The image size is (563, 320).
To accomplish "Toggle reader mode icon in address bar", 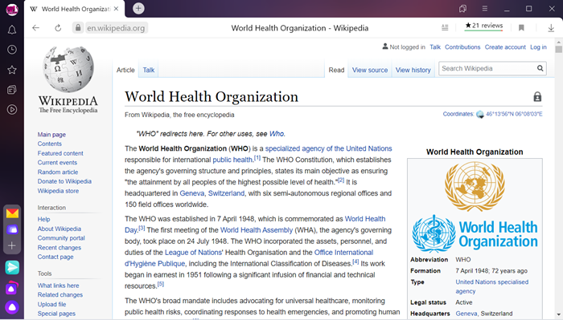I will [x=445, y=27].
